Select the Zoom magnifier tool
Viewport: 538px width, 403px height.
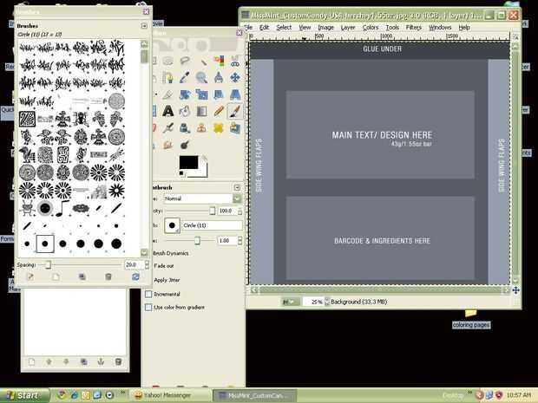coord(201,78)
